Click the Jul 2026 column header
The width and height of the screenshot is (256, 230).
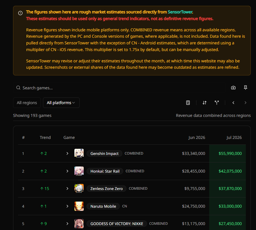[x=234, y=137]
